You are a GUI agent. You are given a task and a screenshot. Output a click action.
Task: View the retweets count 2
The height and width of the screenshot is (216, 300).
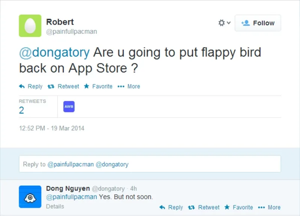21,110
